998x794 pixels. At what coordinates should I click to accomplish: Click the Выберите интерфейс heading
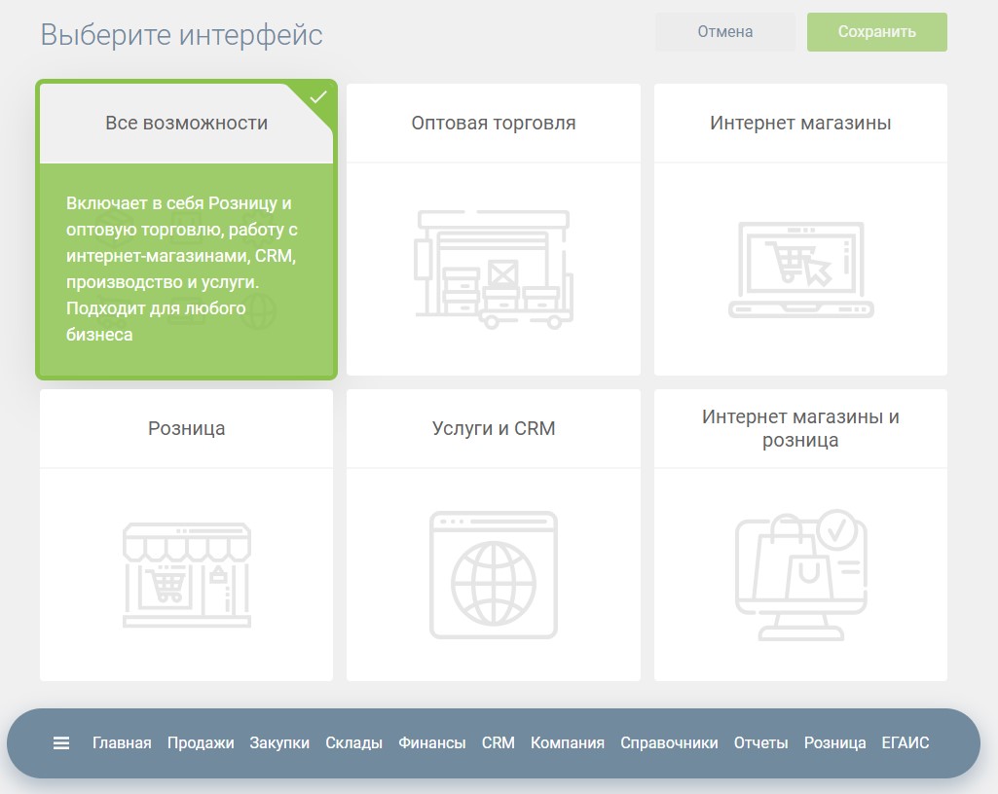[x=182, y=34]
